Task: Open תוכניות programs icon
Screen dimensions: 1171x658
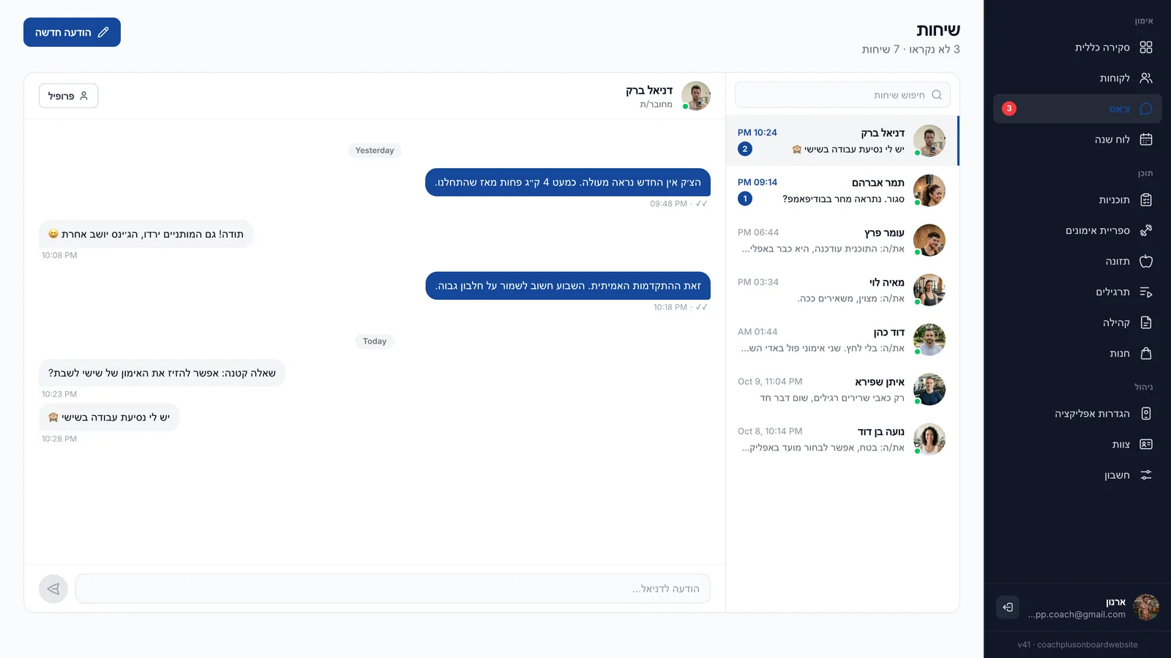Action: (1146, 200)
